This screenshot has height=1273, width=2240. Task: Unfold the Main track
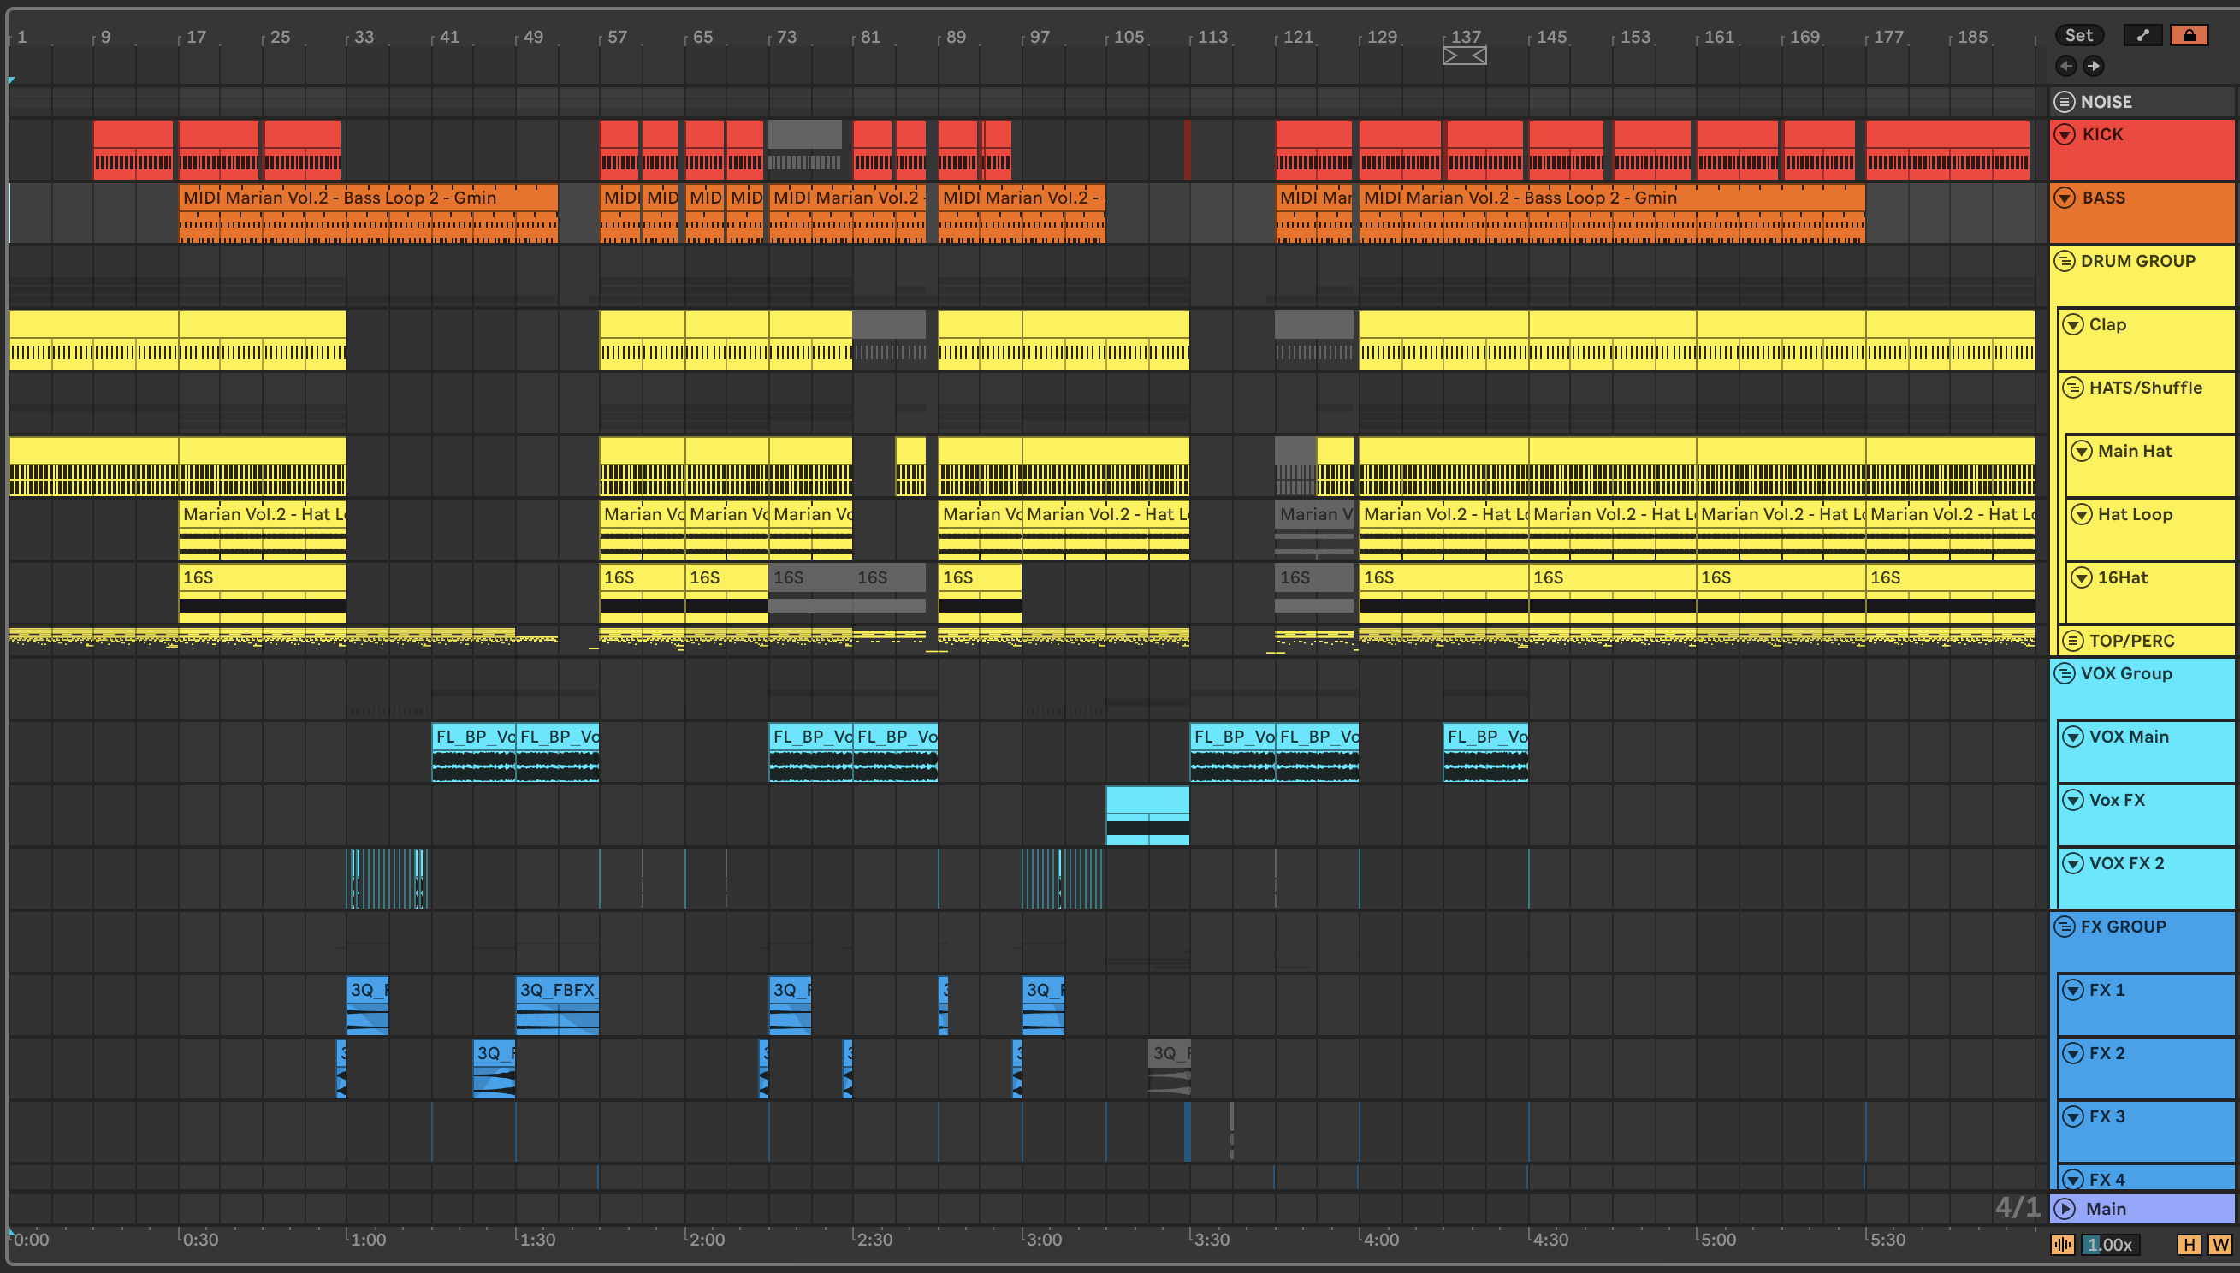click(x=2065, y=1208)
